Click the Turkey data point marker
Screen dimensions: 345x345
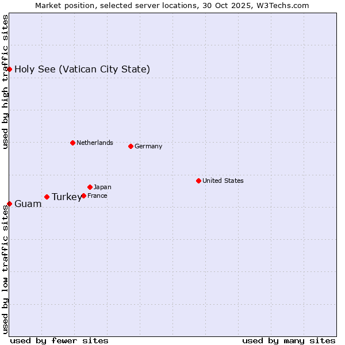47,197
